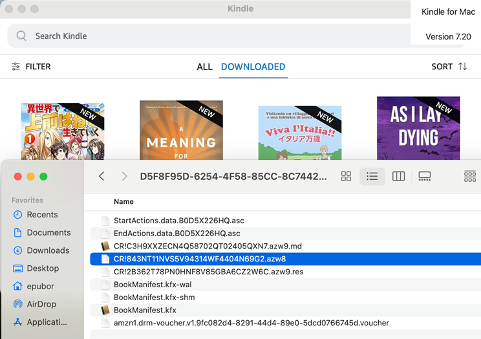Click the Desktop monitor icon
The width and height of the screenshot is (481, 339).
pos(18,268)
